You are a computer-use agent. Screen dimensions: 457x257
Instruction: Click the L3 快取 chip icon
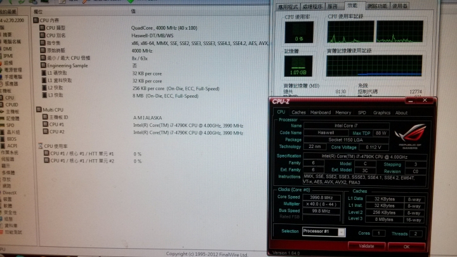[44, 95]
